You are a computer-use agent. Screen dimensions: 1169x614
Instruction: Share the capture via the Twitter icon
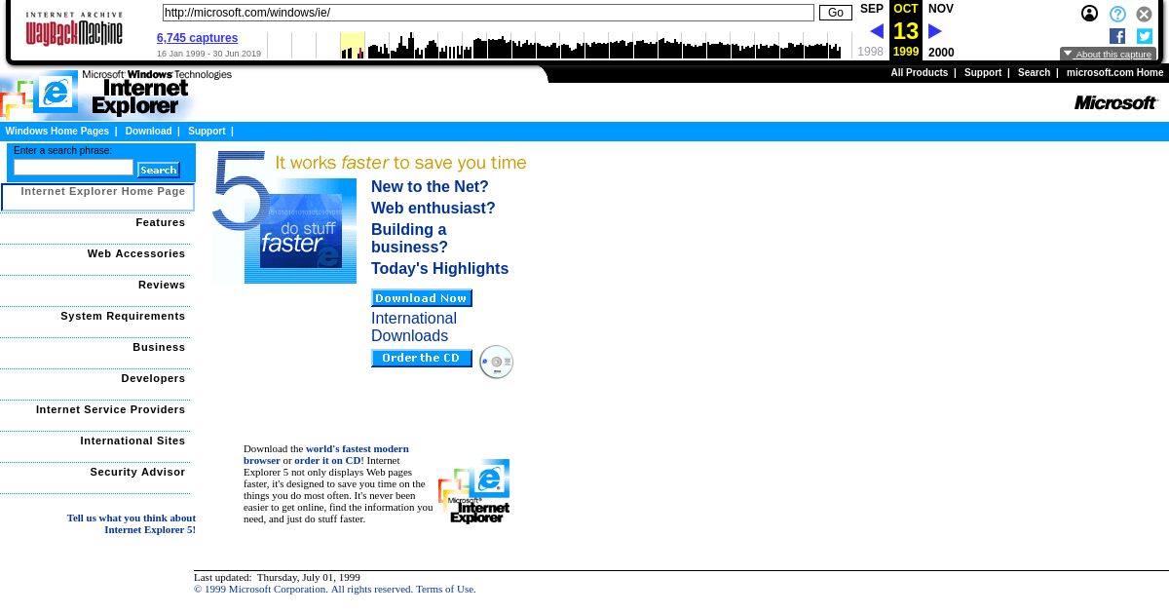click(1145, 36)
